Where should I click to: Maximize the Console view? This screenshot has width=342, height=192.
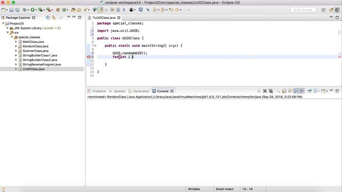337,91
